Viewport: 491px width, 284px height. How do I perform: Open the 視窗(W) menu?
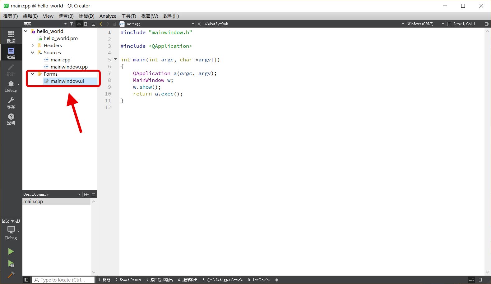click(150, 16)
